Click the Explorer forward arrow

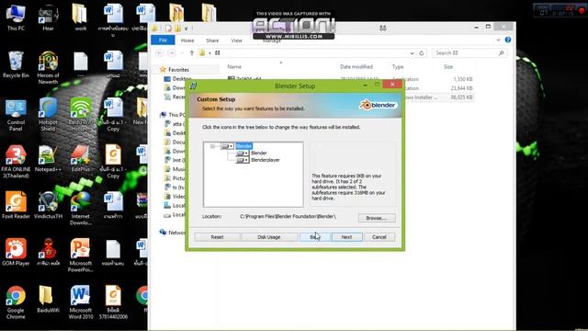tap(172, 53)
